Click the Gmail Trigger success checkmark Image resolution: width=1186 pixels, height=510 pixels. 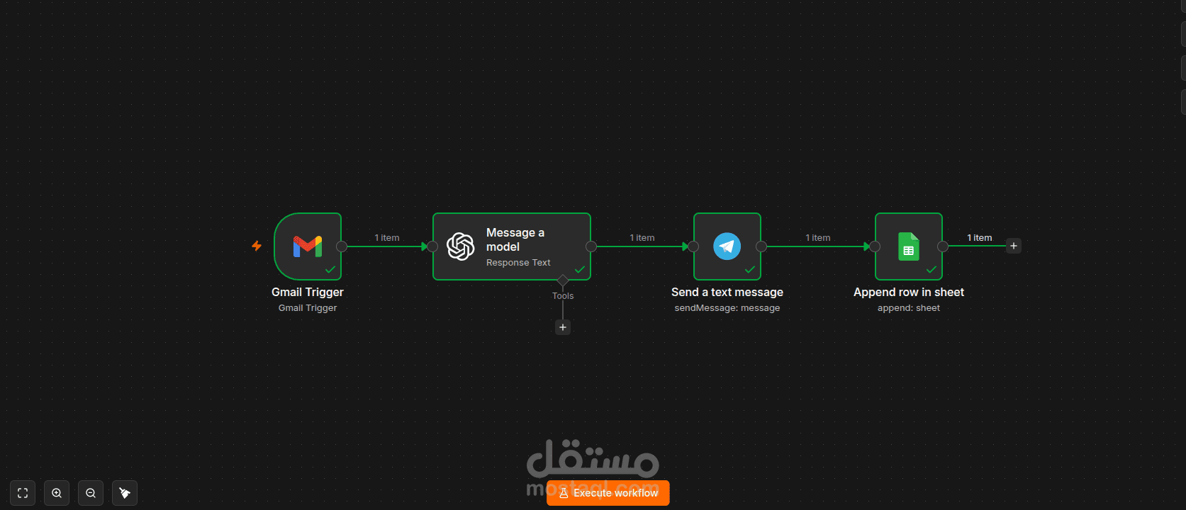point(330,270)
